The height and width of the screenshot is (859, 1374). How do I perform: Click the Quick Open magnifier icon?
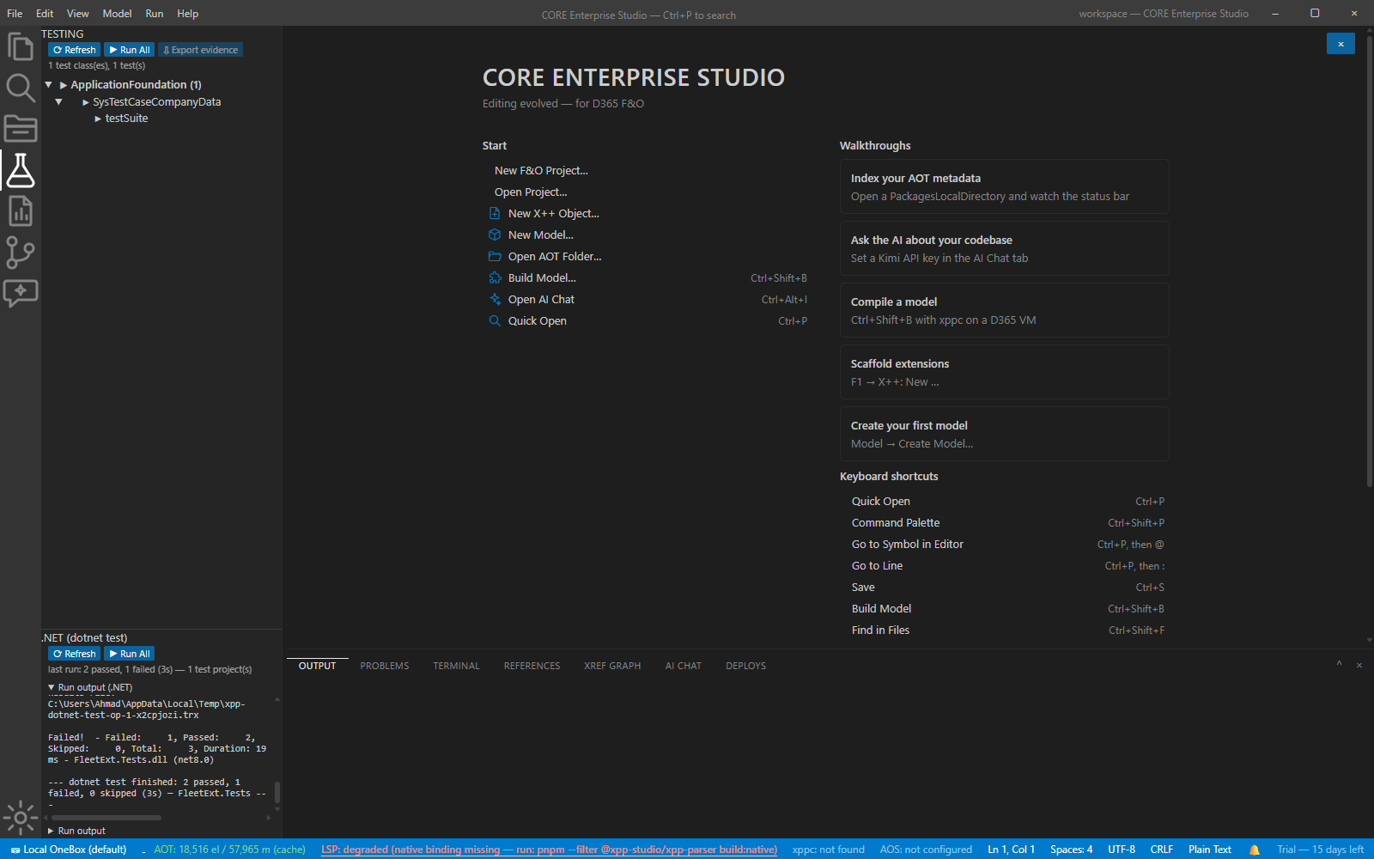(495, 320)
